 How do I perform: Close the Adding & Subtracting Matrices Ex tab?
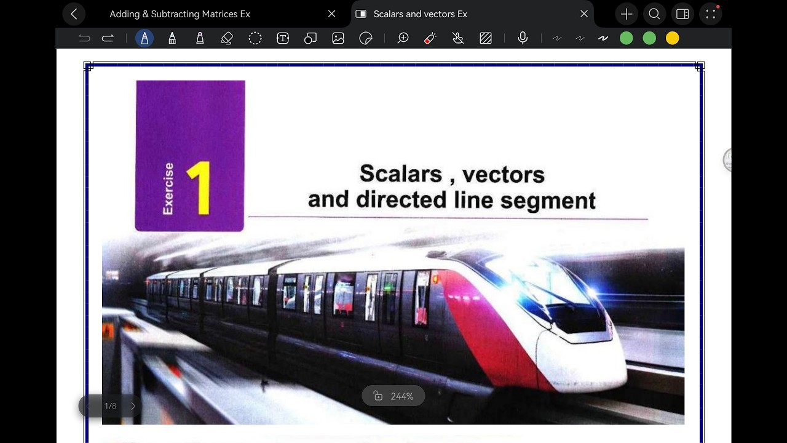331,14
